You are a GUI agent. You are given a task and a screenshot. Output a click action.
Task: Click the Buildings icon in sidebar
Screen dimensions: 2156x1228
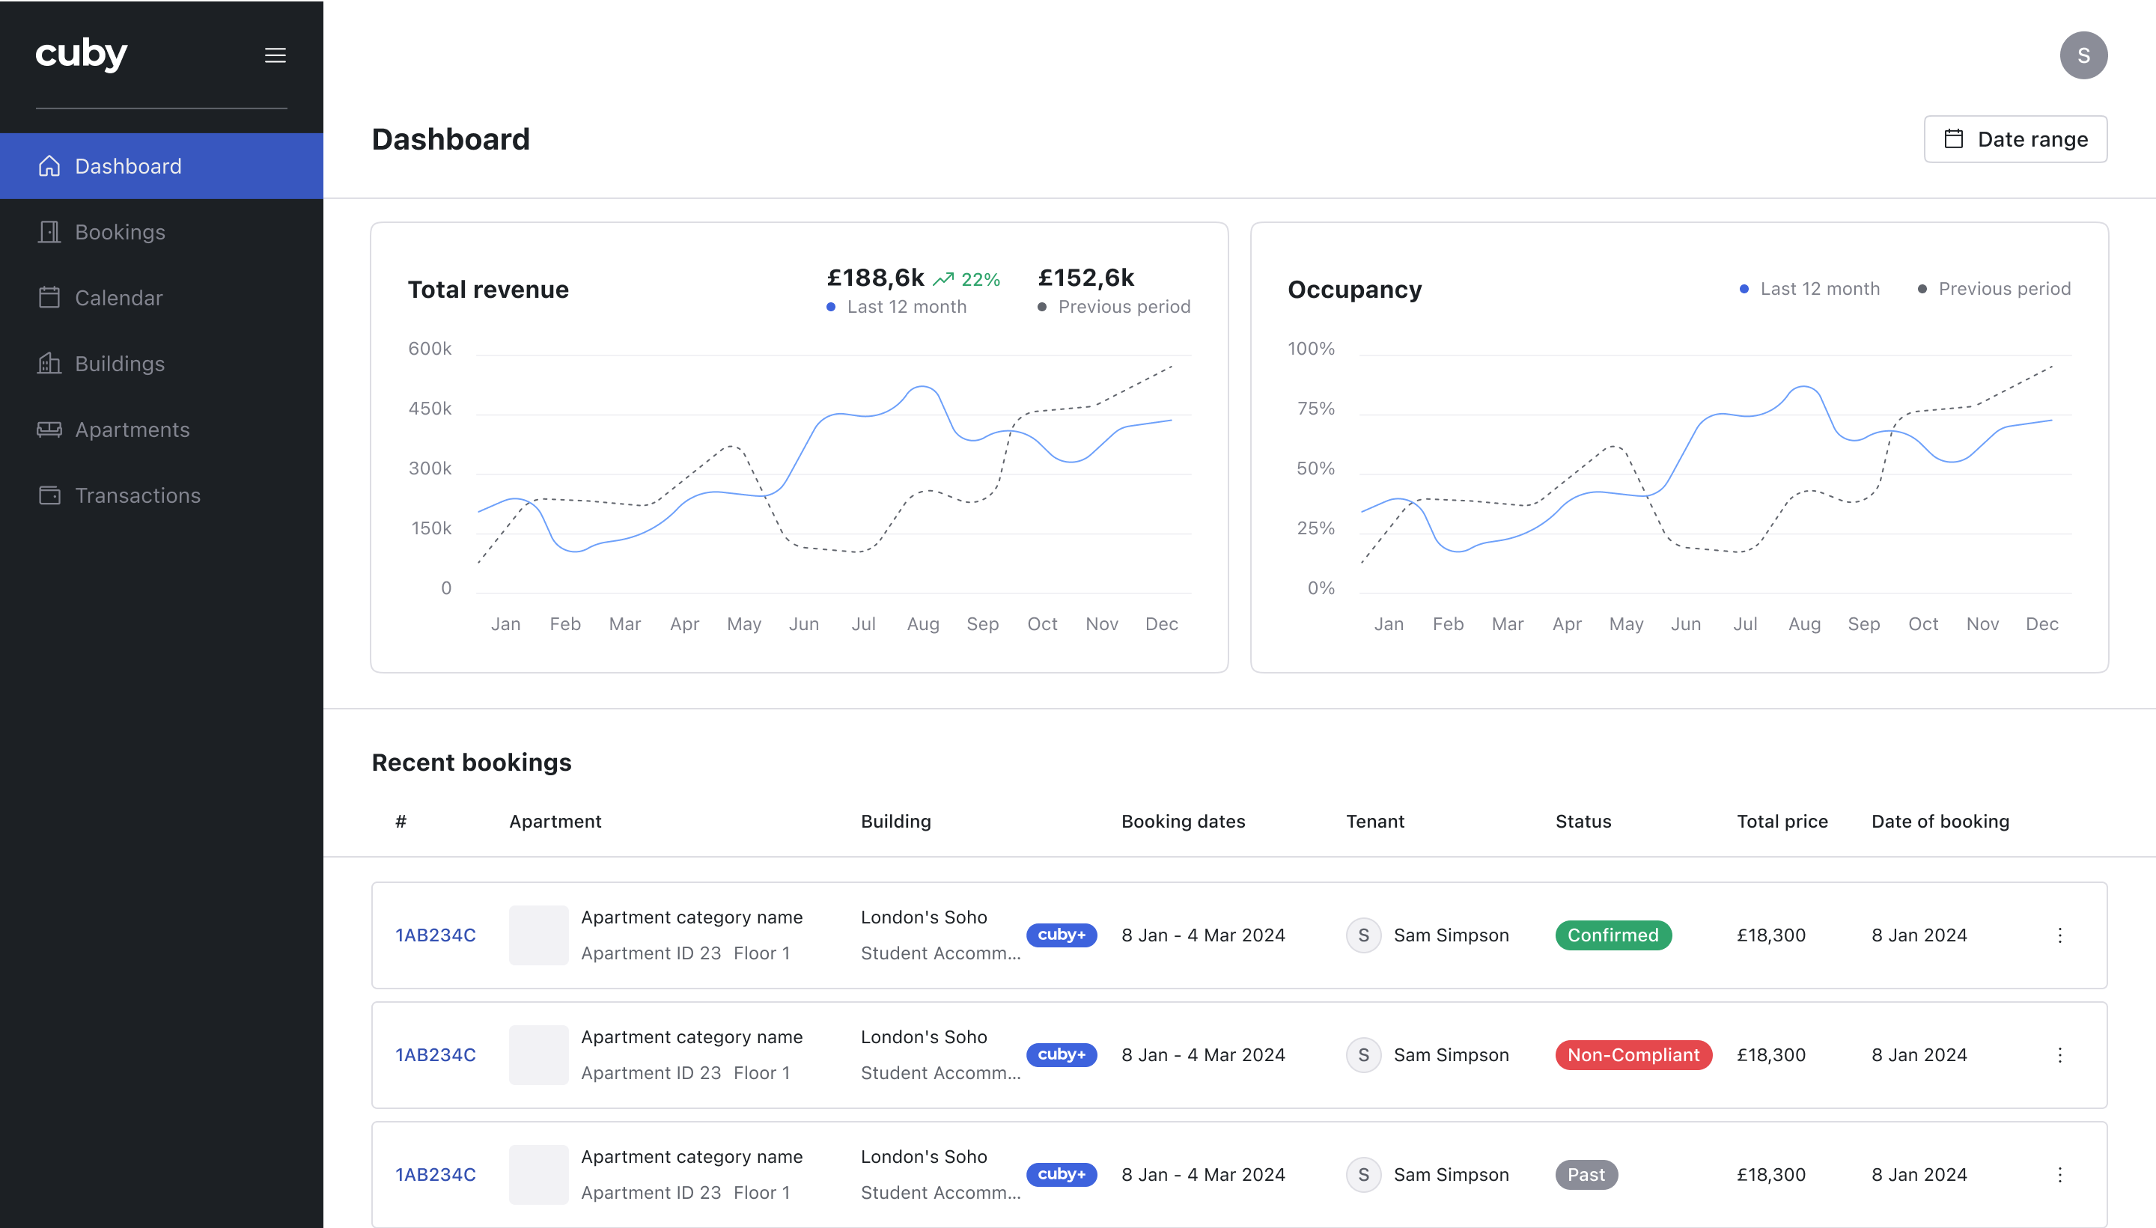coord(49,364)
